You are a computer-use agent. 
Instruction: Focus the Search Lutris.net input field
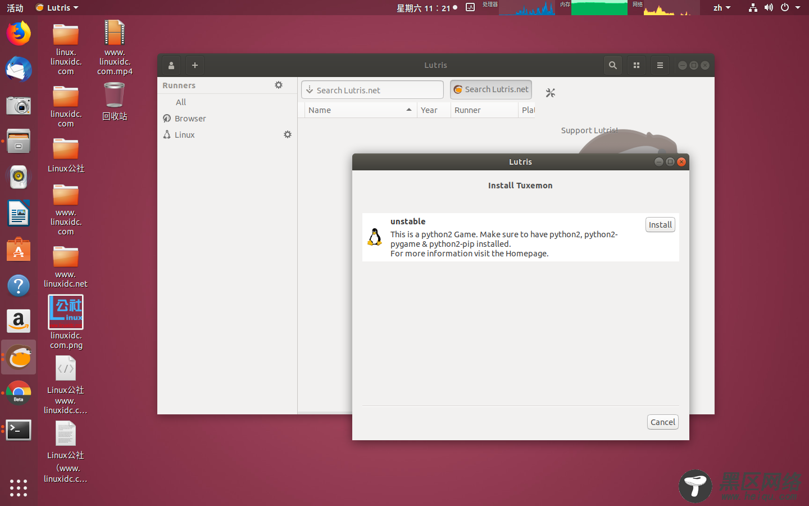372,90
